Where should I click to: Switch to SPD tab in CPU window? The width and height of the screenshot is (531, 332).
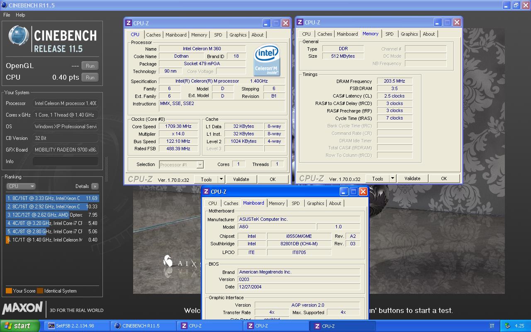(x=218, y=35)
